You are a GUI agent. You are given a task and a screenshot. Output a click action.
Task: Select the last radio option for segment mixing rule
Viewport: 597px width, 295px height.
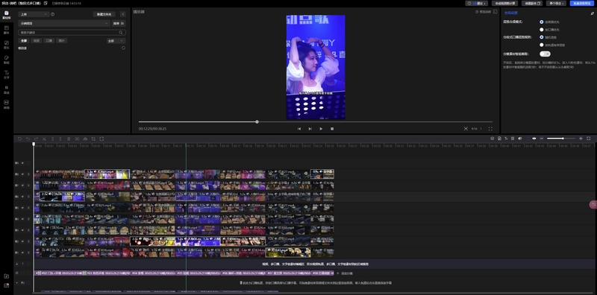click(x=542, y=45)
